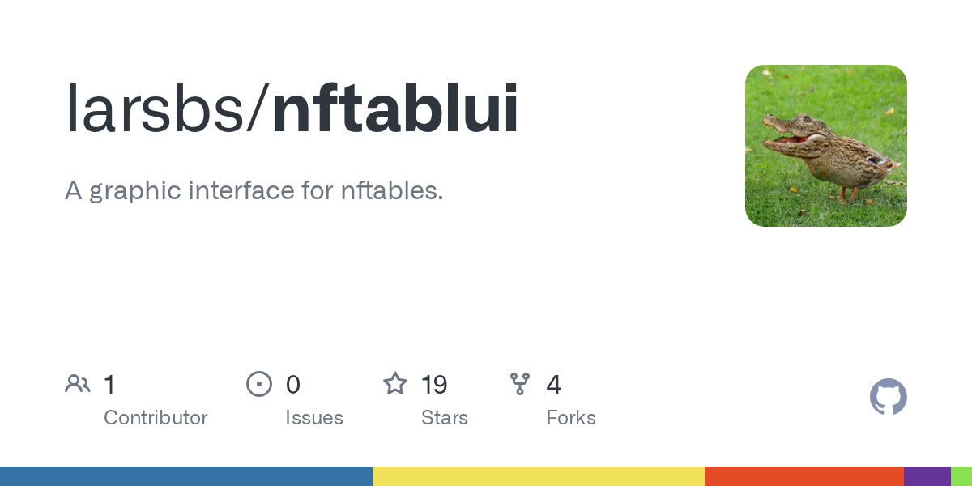Click the forks count 4
This screenshot has height=486, width=972.
[553, 384]
